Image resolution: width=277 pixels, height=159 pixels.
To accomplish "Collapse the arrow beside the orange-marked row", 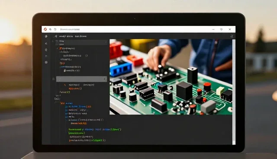I will pos(57,48).
